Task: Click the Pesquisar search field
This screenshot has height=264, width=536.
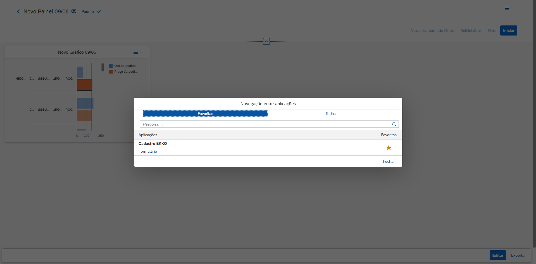Action: tap(265, 124)
